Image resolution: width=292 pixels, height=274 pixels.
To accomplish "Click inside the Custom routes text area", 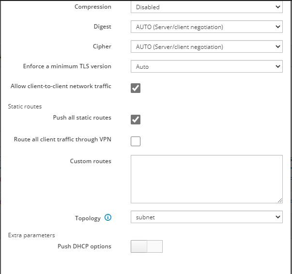I will (207, 179).
